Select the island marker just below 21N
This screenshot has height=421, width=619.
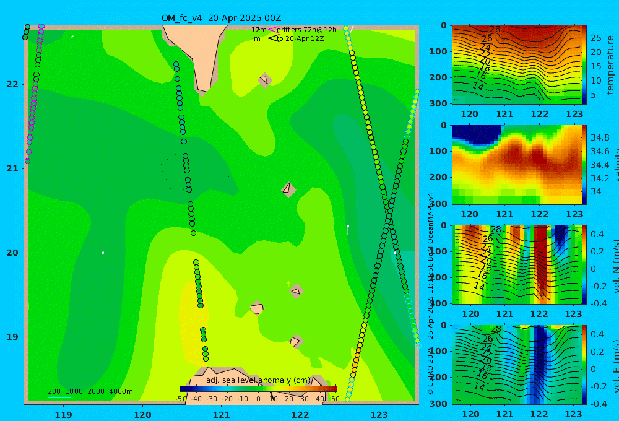[288, 189]
